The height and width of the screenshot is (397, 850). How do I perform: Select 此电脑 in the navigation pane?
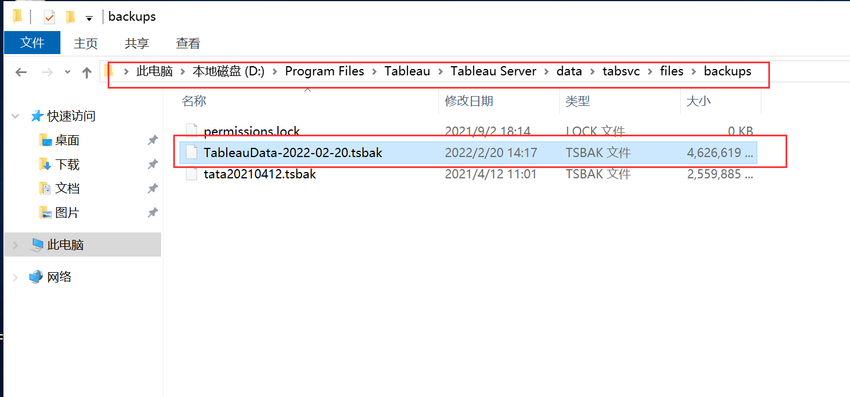66,245
